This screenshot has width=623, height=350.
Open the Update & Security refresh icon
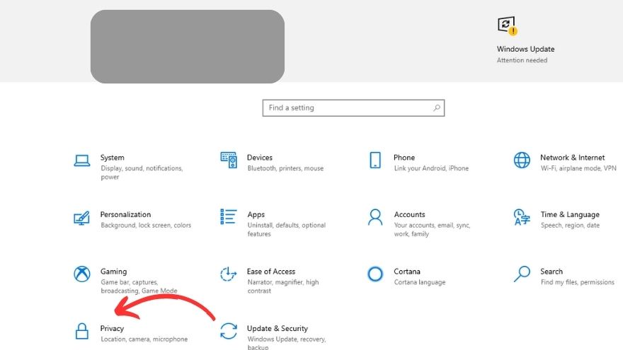click(229, 331)
